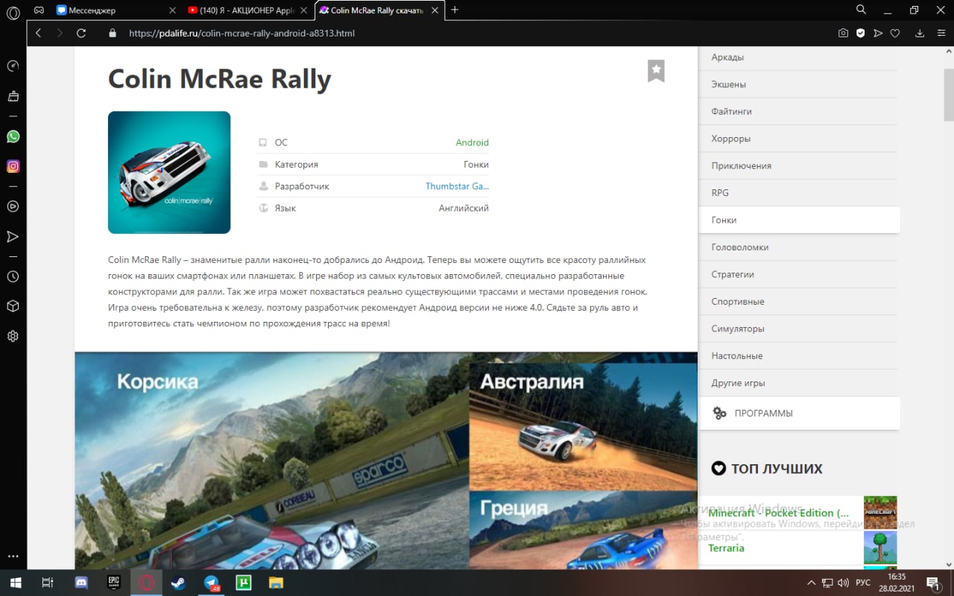Open the tab search magnifier icon
The width and height of the screenshot is (954, 596).
click(861, 10)
